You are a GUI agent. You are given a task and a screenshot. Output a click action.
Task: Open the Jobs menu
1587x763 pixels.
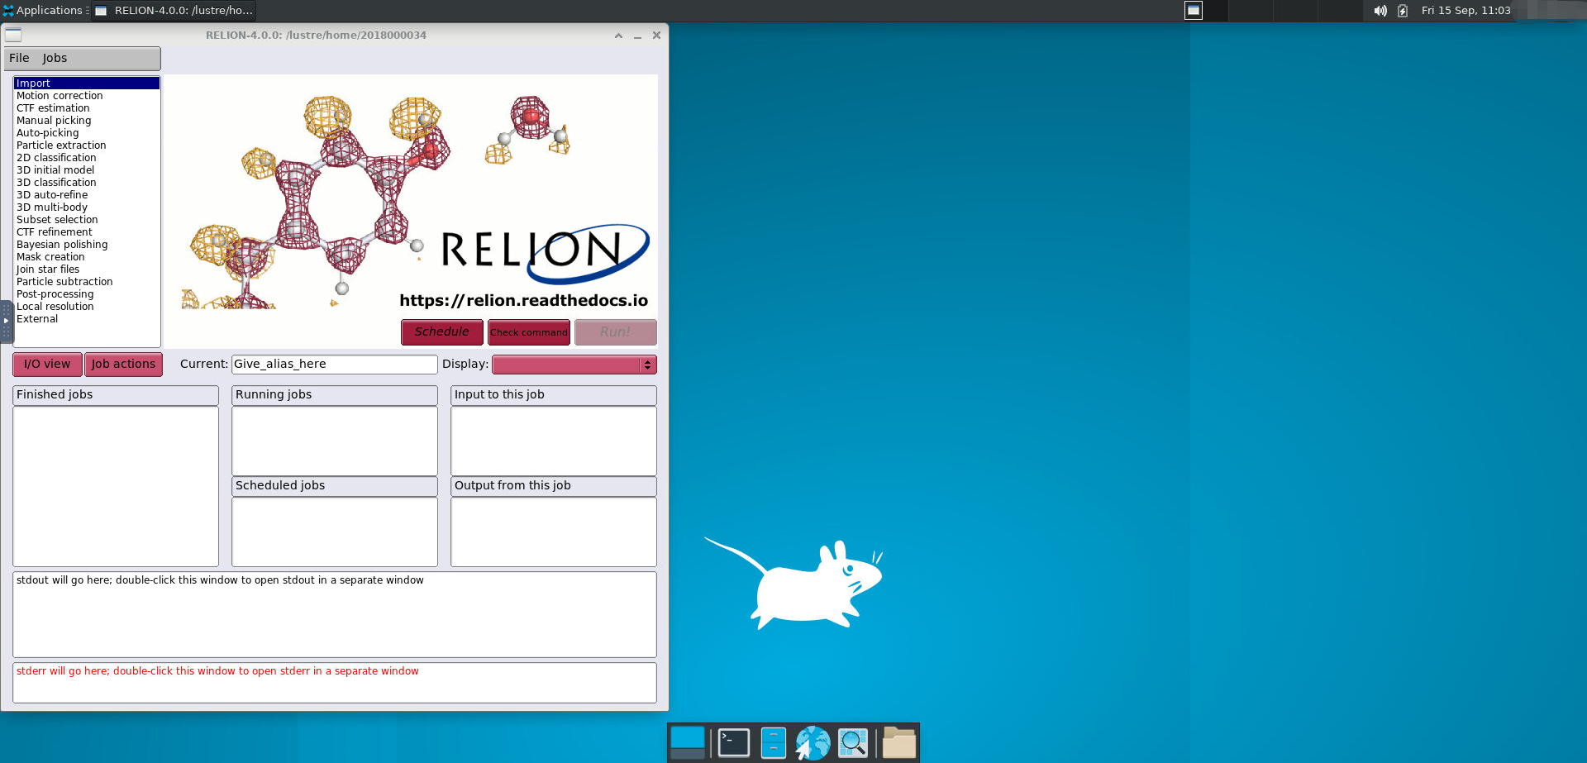point(55,58)
